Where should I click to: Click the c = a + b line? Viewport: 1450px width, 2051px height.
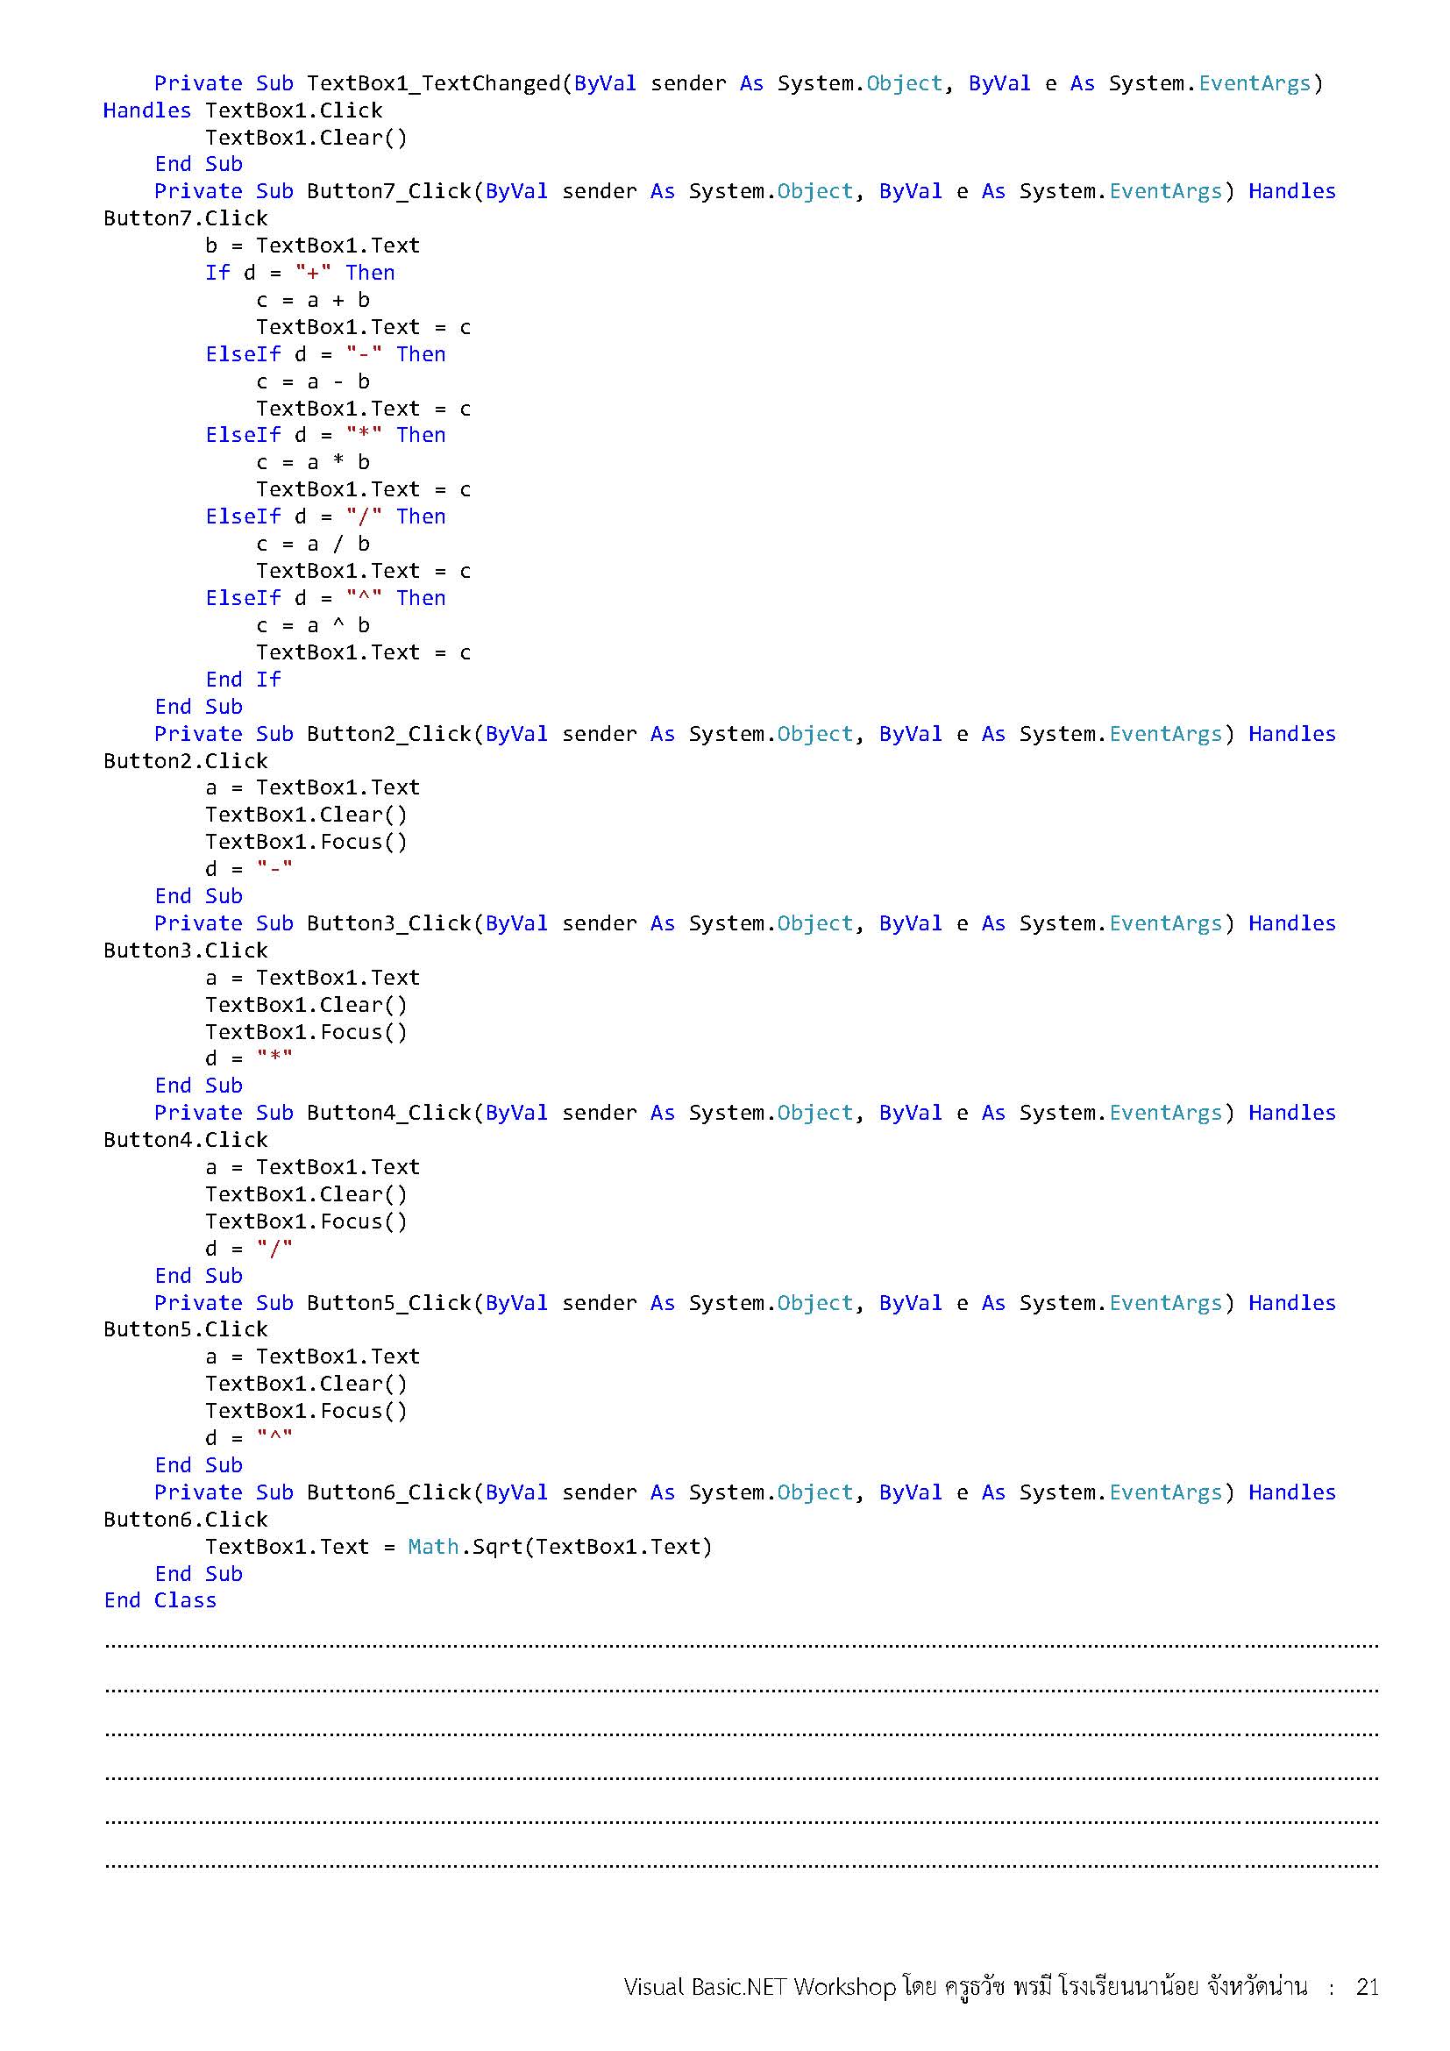coord(312,300)
